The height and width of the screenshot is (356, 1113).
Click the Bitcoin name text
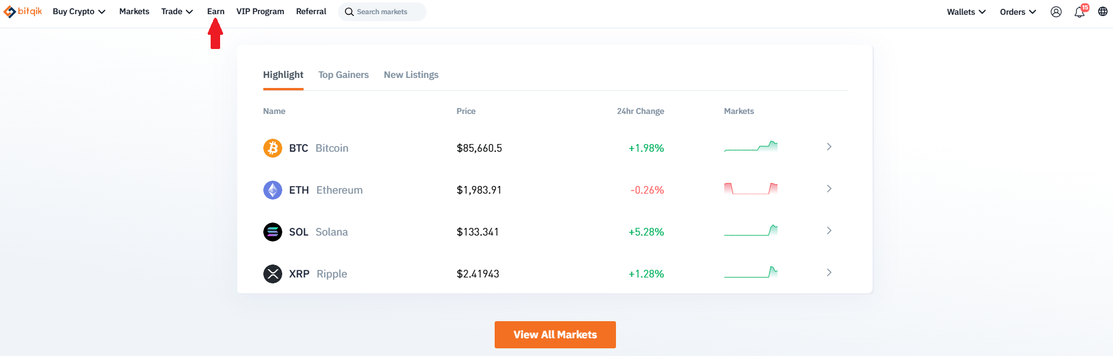[x=332, y=148]
